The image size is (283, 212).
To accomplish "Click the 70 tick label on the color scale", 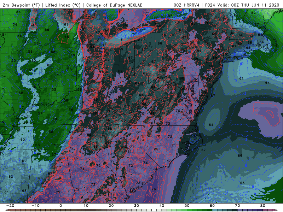I will (237, 206).
